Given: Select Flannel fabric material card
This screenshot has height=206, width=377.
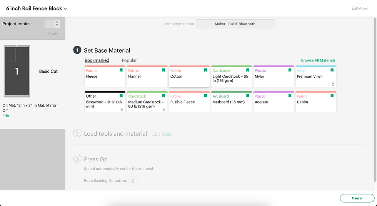Looking at the screenshot, I should (x=147, y=76).
